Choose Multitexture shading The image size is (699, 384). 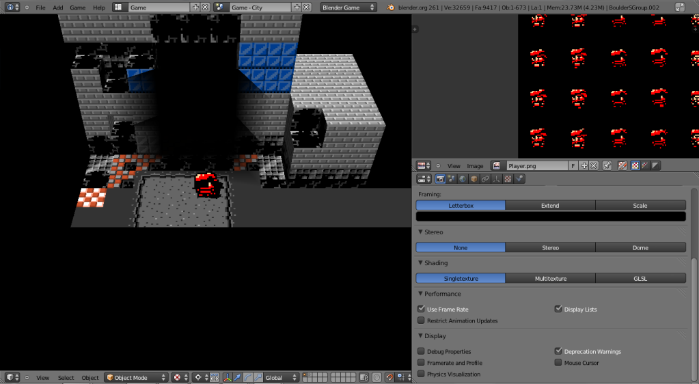point(550,278)
